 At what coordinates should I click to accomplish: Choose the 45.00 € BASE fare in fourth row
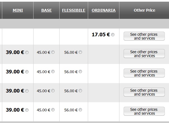click(x=53, y=91)
